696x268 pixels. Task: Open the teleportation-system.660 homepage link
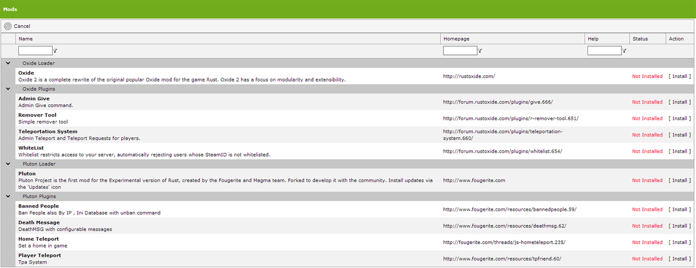[503, 135]
